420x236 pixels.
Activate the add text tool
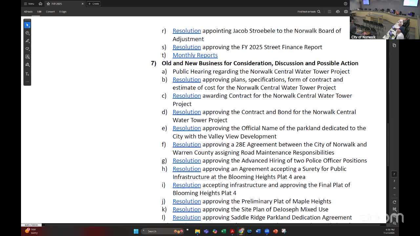pos(27,74)
